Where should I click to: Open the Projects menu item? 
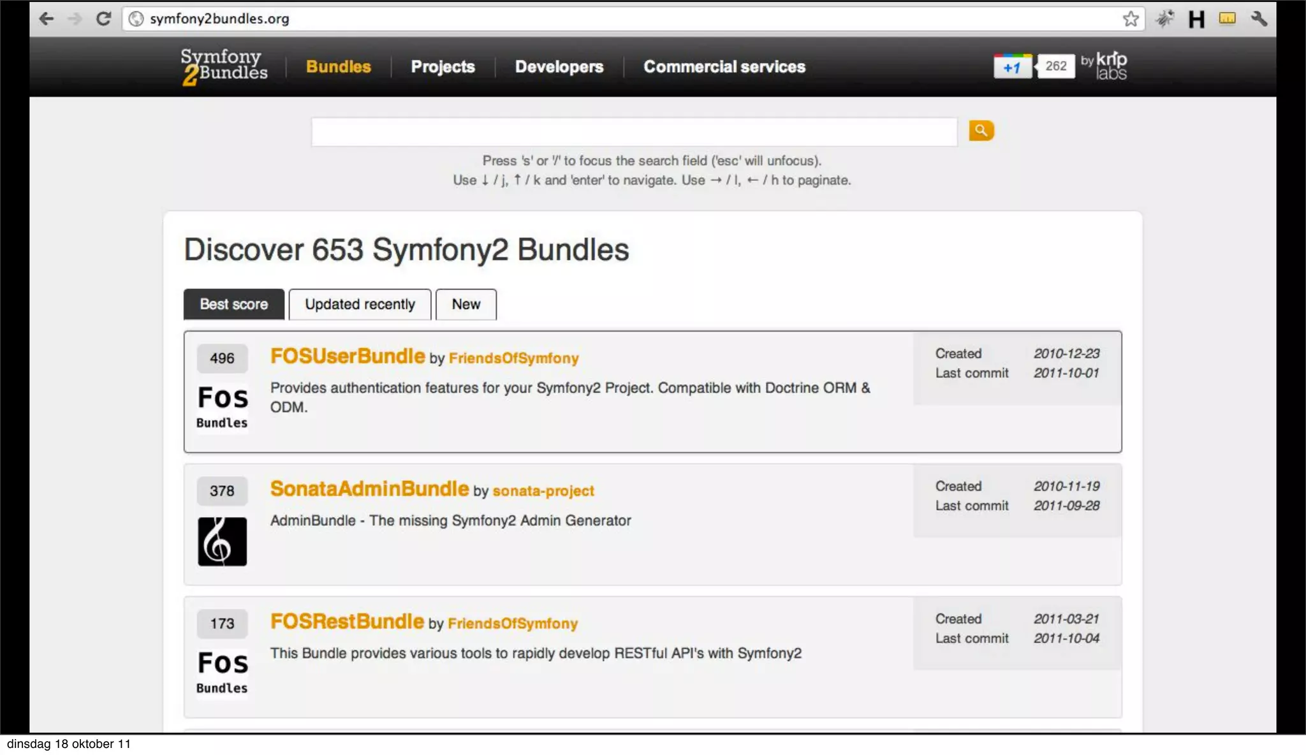(443, 66)
